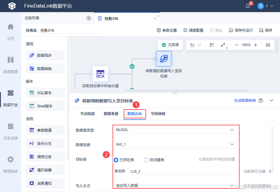Go to 主页 in the sidebar
280x192 pixels.
tap(11, 32)
